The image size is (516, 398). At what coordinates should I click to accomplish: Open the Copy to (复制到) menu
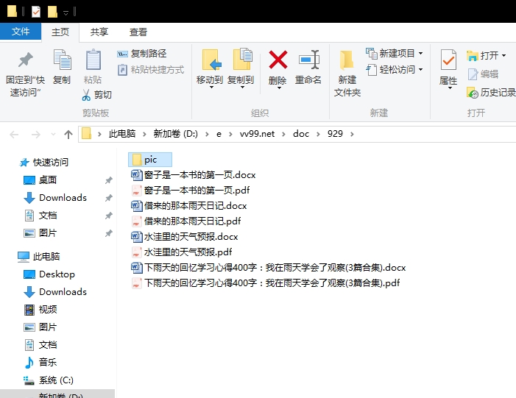click(241, 68)
